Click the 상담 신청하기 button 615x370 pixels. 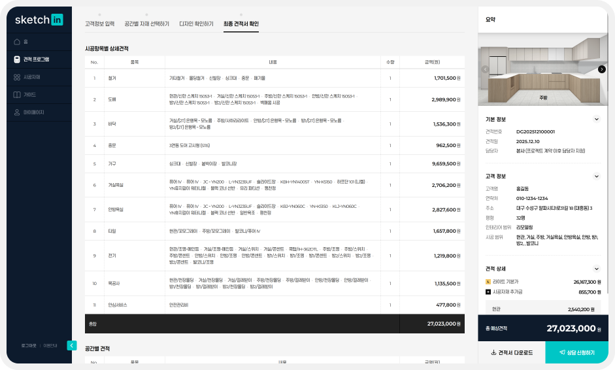point(576,352)
